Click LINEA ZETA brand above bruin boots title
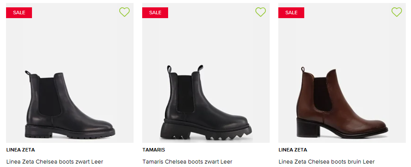This screenshot has width=411, height=167. point(293,150)
